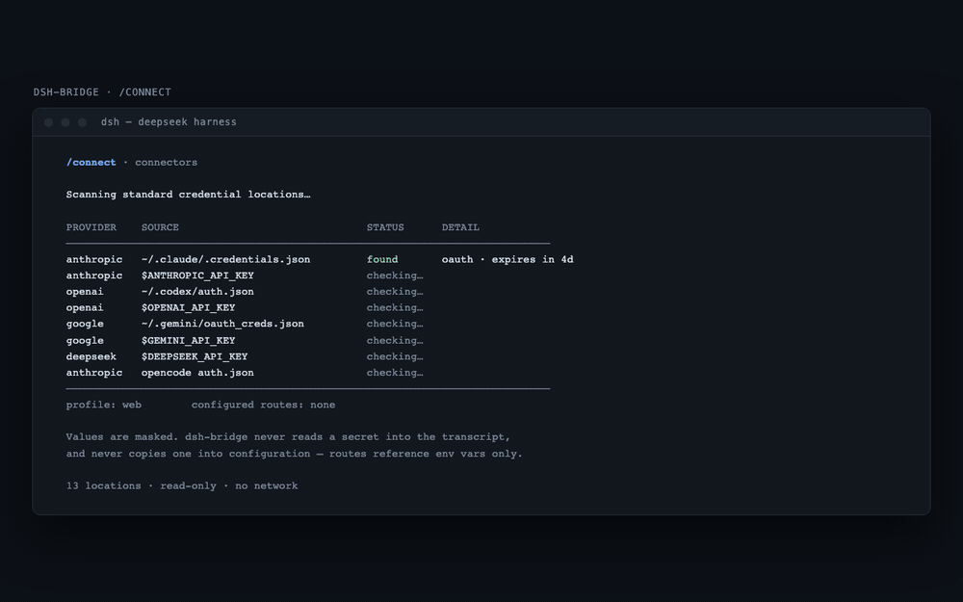This screenshot has height=602, width=963.
Task: Select the ~/.gemini/oauth_creds.json source
Action: pos(222,323)
